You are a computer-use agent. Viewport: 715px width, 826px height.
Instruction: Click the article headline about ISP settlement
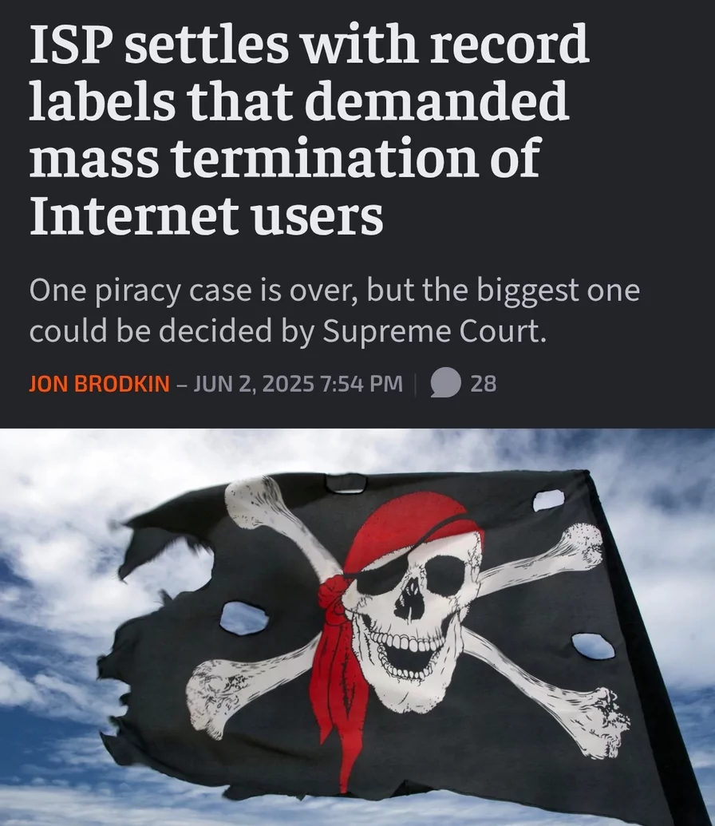(x=310, y=129)
